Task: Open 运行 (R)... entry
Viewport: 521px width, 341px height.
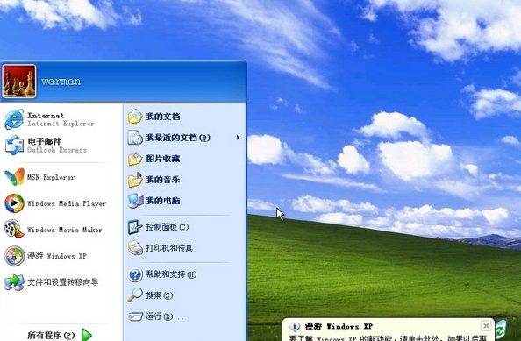Action: [x=165, y=316]
